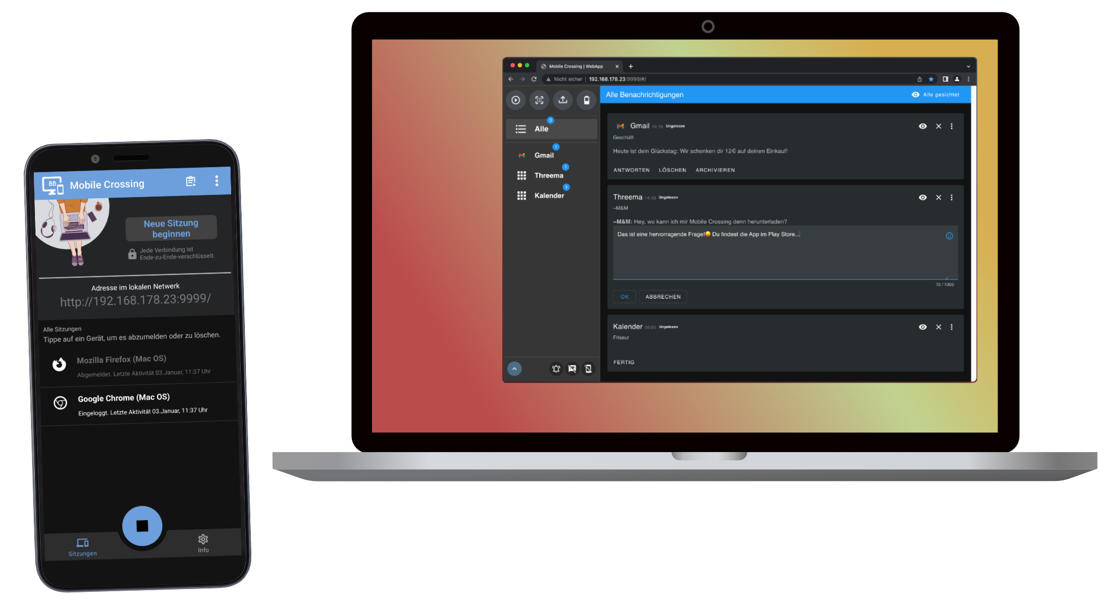
Task: Open the Chrome profile icon
Action: tap(957, 79)
